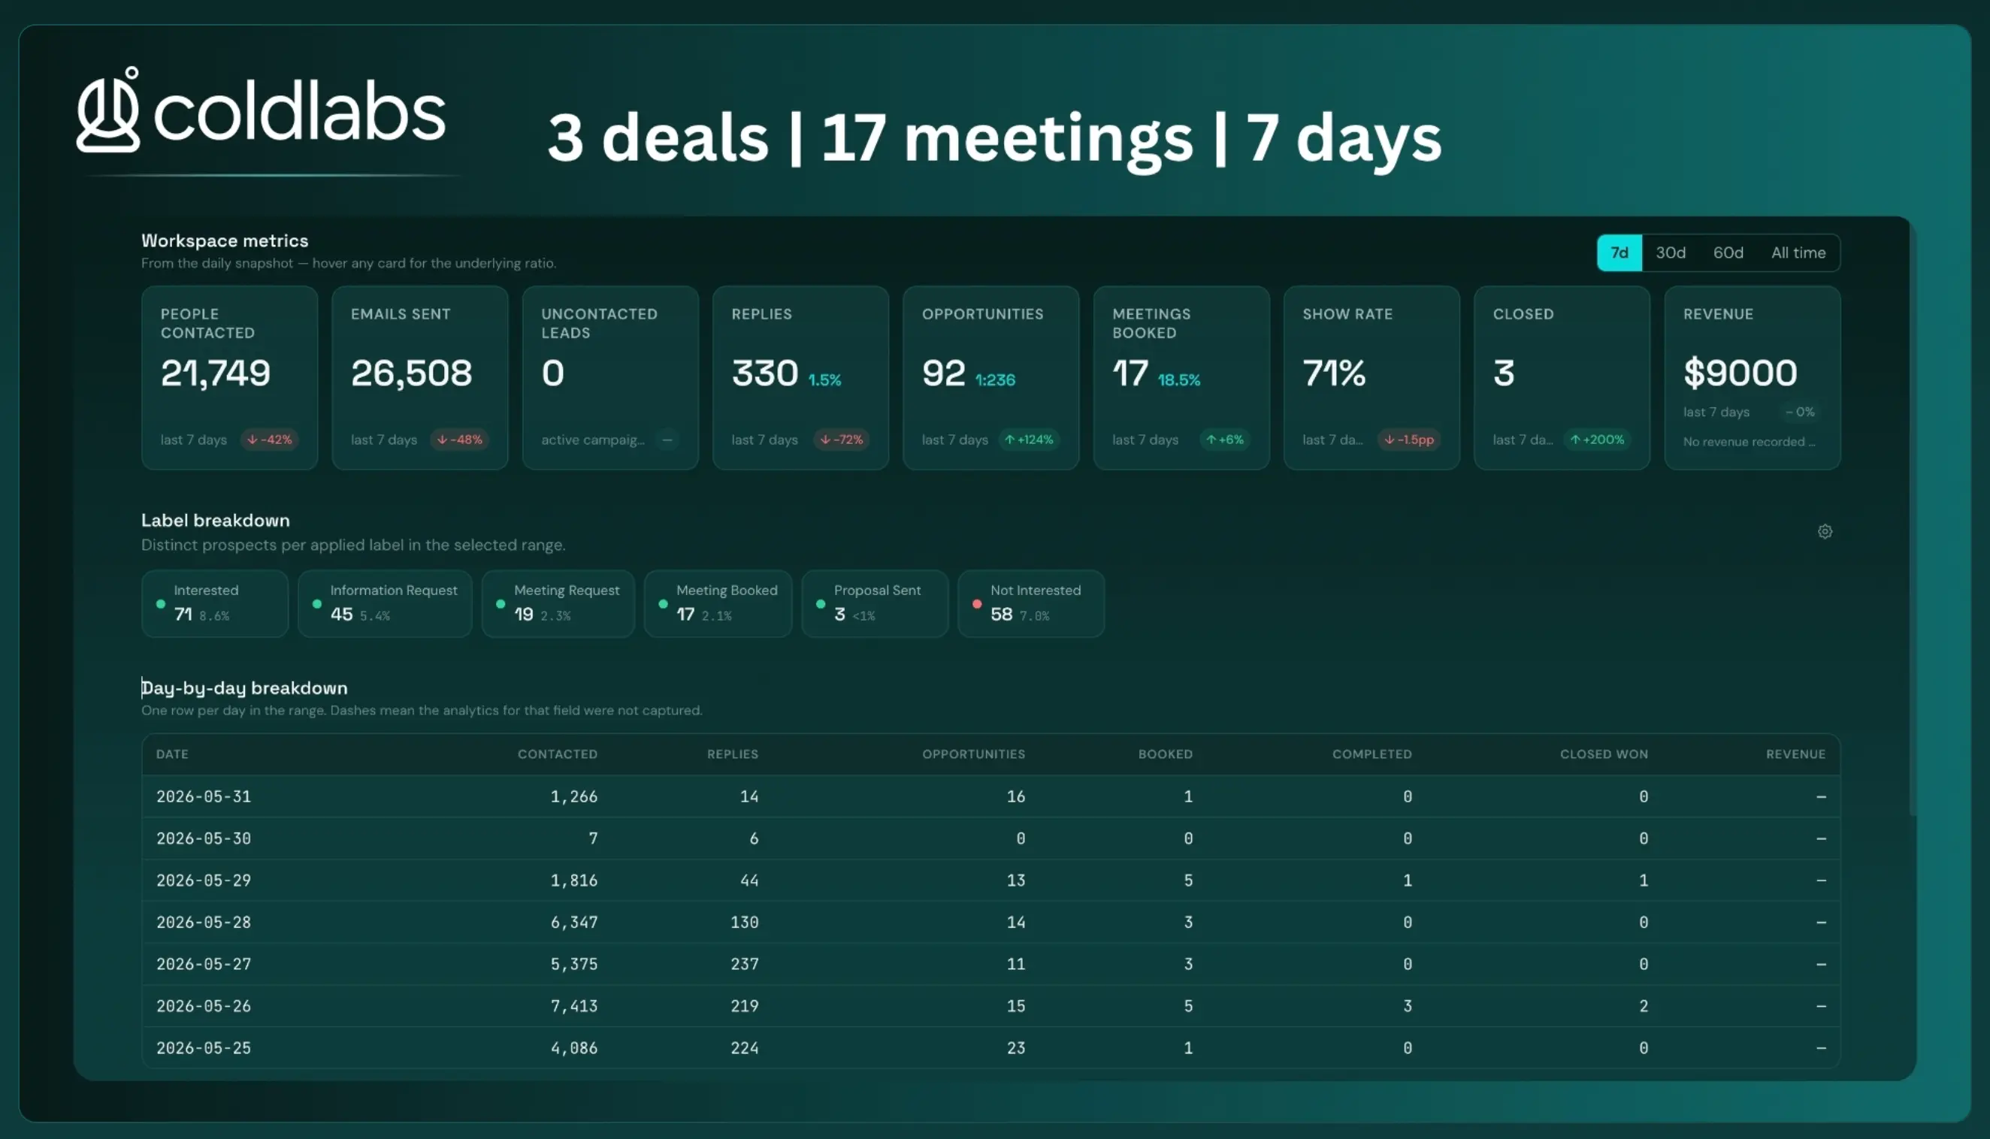Viewport: 1990px width, 1139px height.
Task: Open the Meetings Booked metric card
Action: tap(1181, 377)
